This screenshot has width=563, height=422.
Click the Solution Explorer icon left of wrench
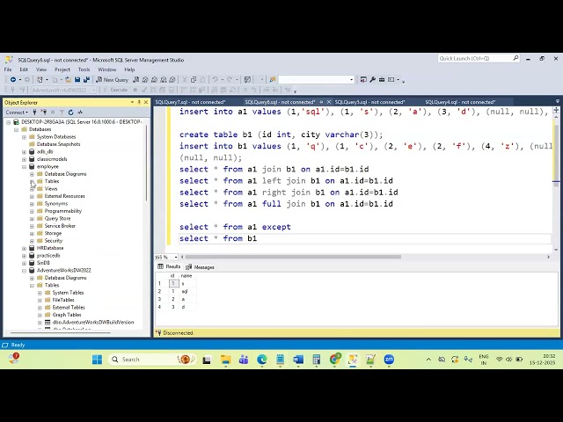(x=363, y=80)
